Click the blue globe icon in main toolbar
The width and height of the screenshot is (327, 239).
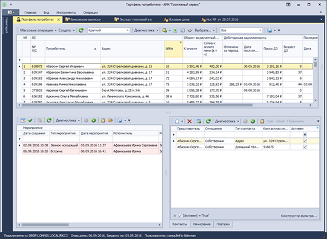tap(269, 30)
